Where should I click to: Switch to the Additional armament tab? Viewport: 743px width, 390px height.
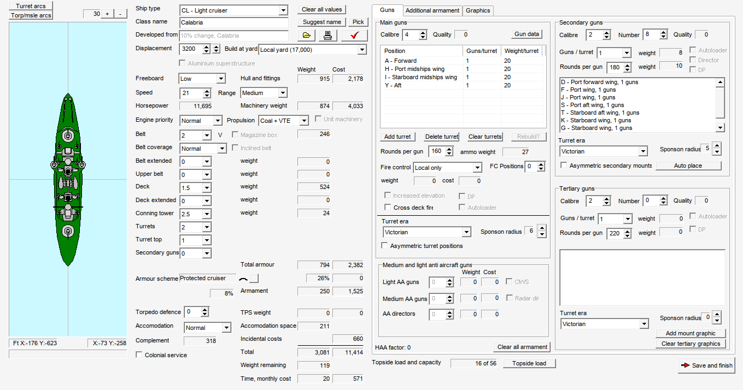[432, 10]
